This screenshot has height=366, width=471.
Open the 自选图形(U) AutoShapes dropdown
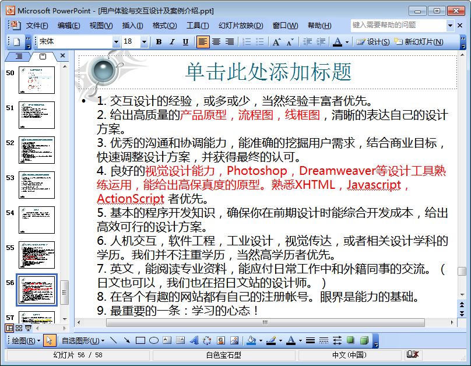click(x=83, y=341)
